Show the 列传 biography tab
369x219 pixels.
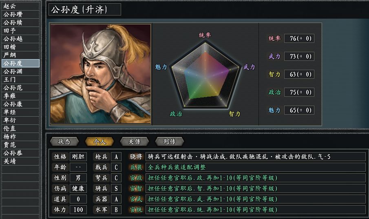pos(170,142)
